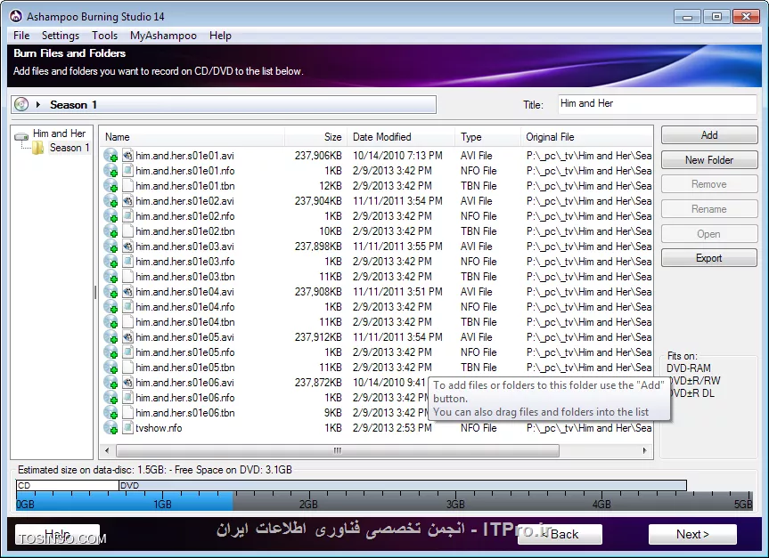Open the Tools menu

[x=105, y=36]
